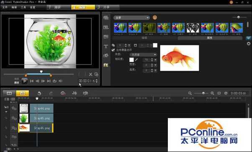Switch to the 属性 attribute tab
Image resolution: width=252 pixels, height=152 pixels.
click(x=210, y=38)
